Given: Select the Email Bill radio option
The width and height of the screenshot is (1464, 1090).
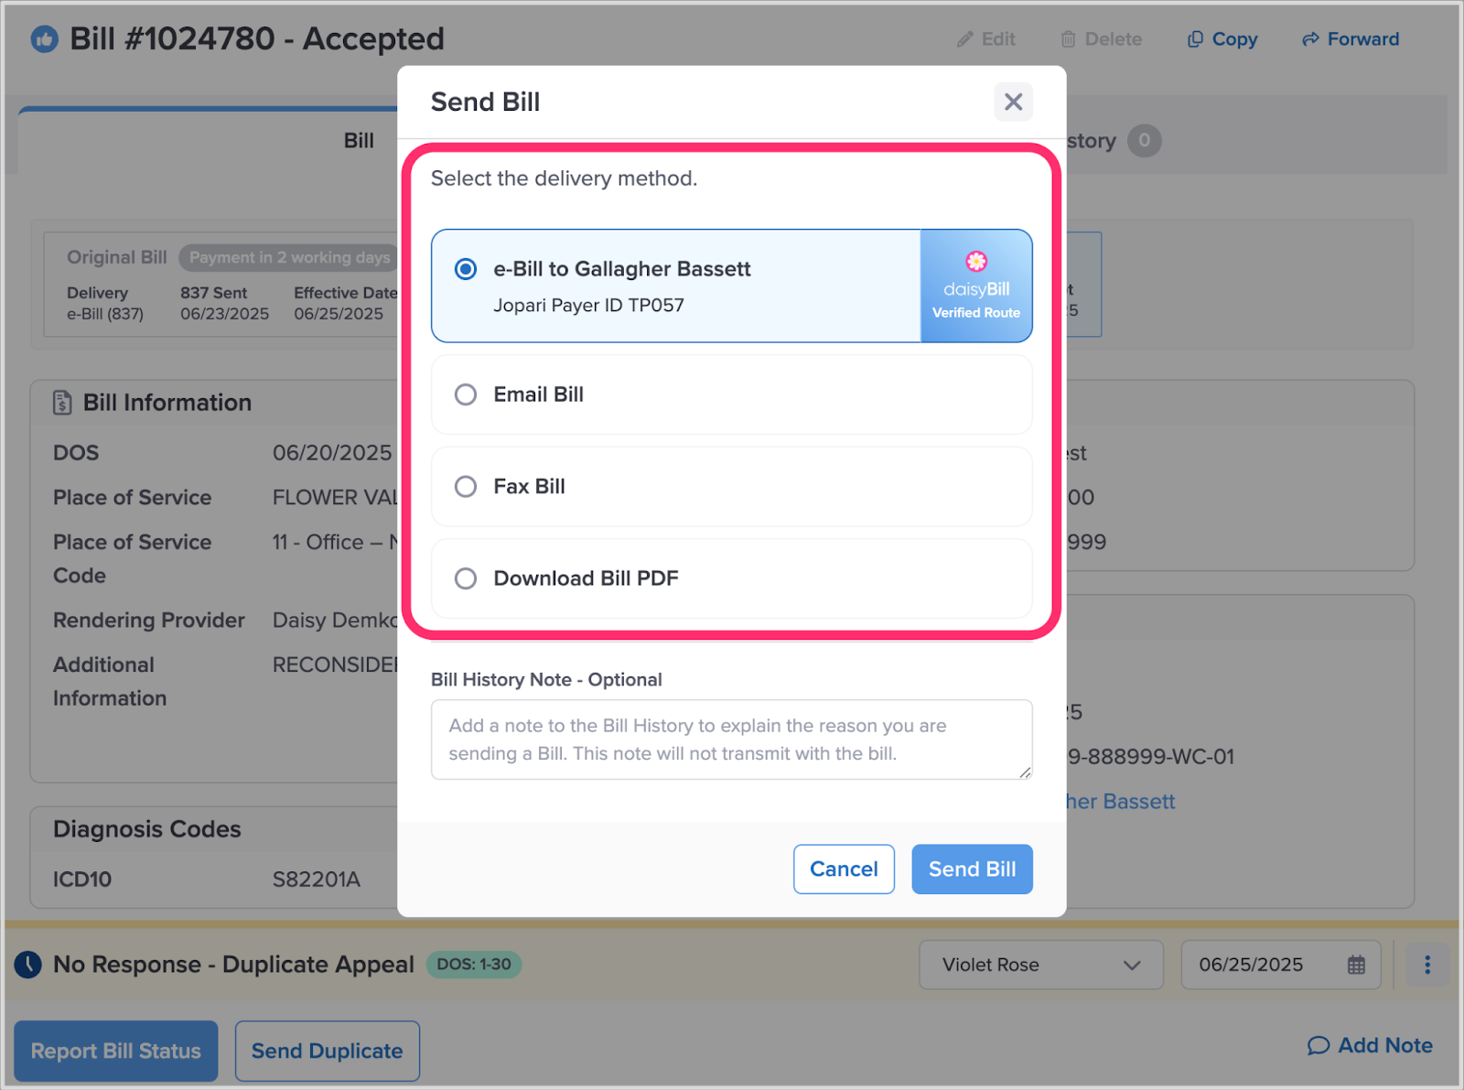Looking at the screenshot, I should [466, 394].
